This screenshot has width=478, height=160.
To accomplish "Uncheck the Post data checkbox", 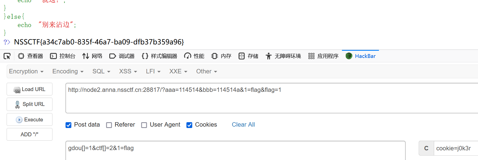I will (68, 125).
